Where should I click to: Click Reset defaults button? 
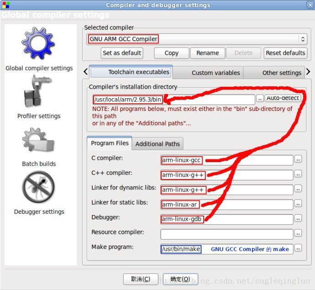(x=285, y=53)
